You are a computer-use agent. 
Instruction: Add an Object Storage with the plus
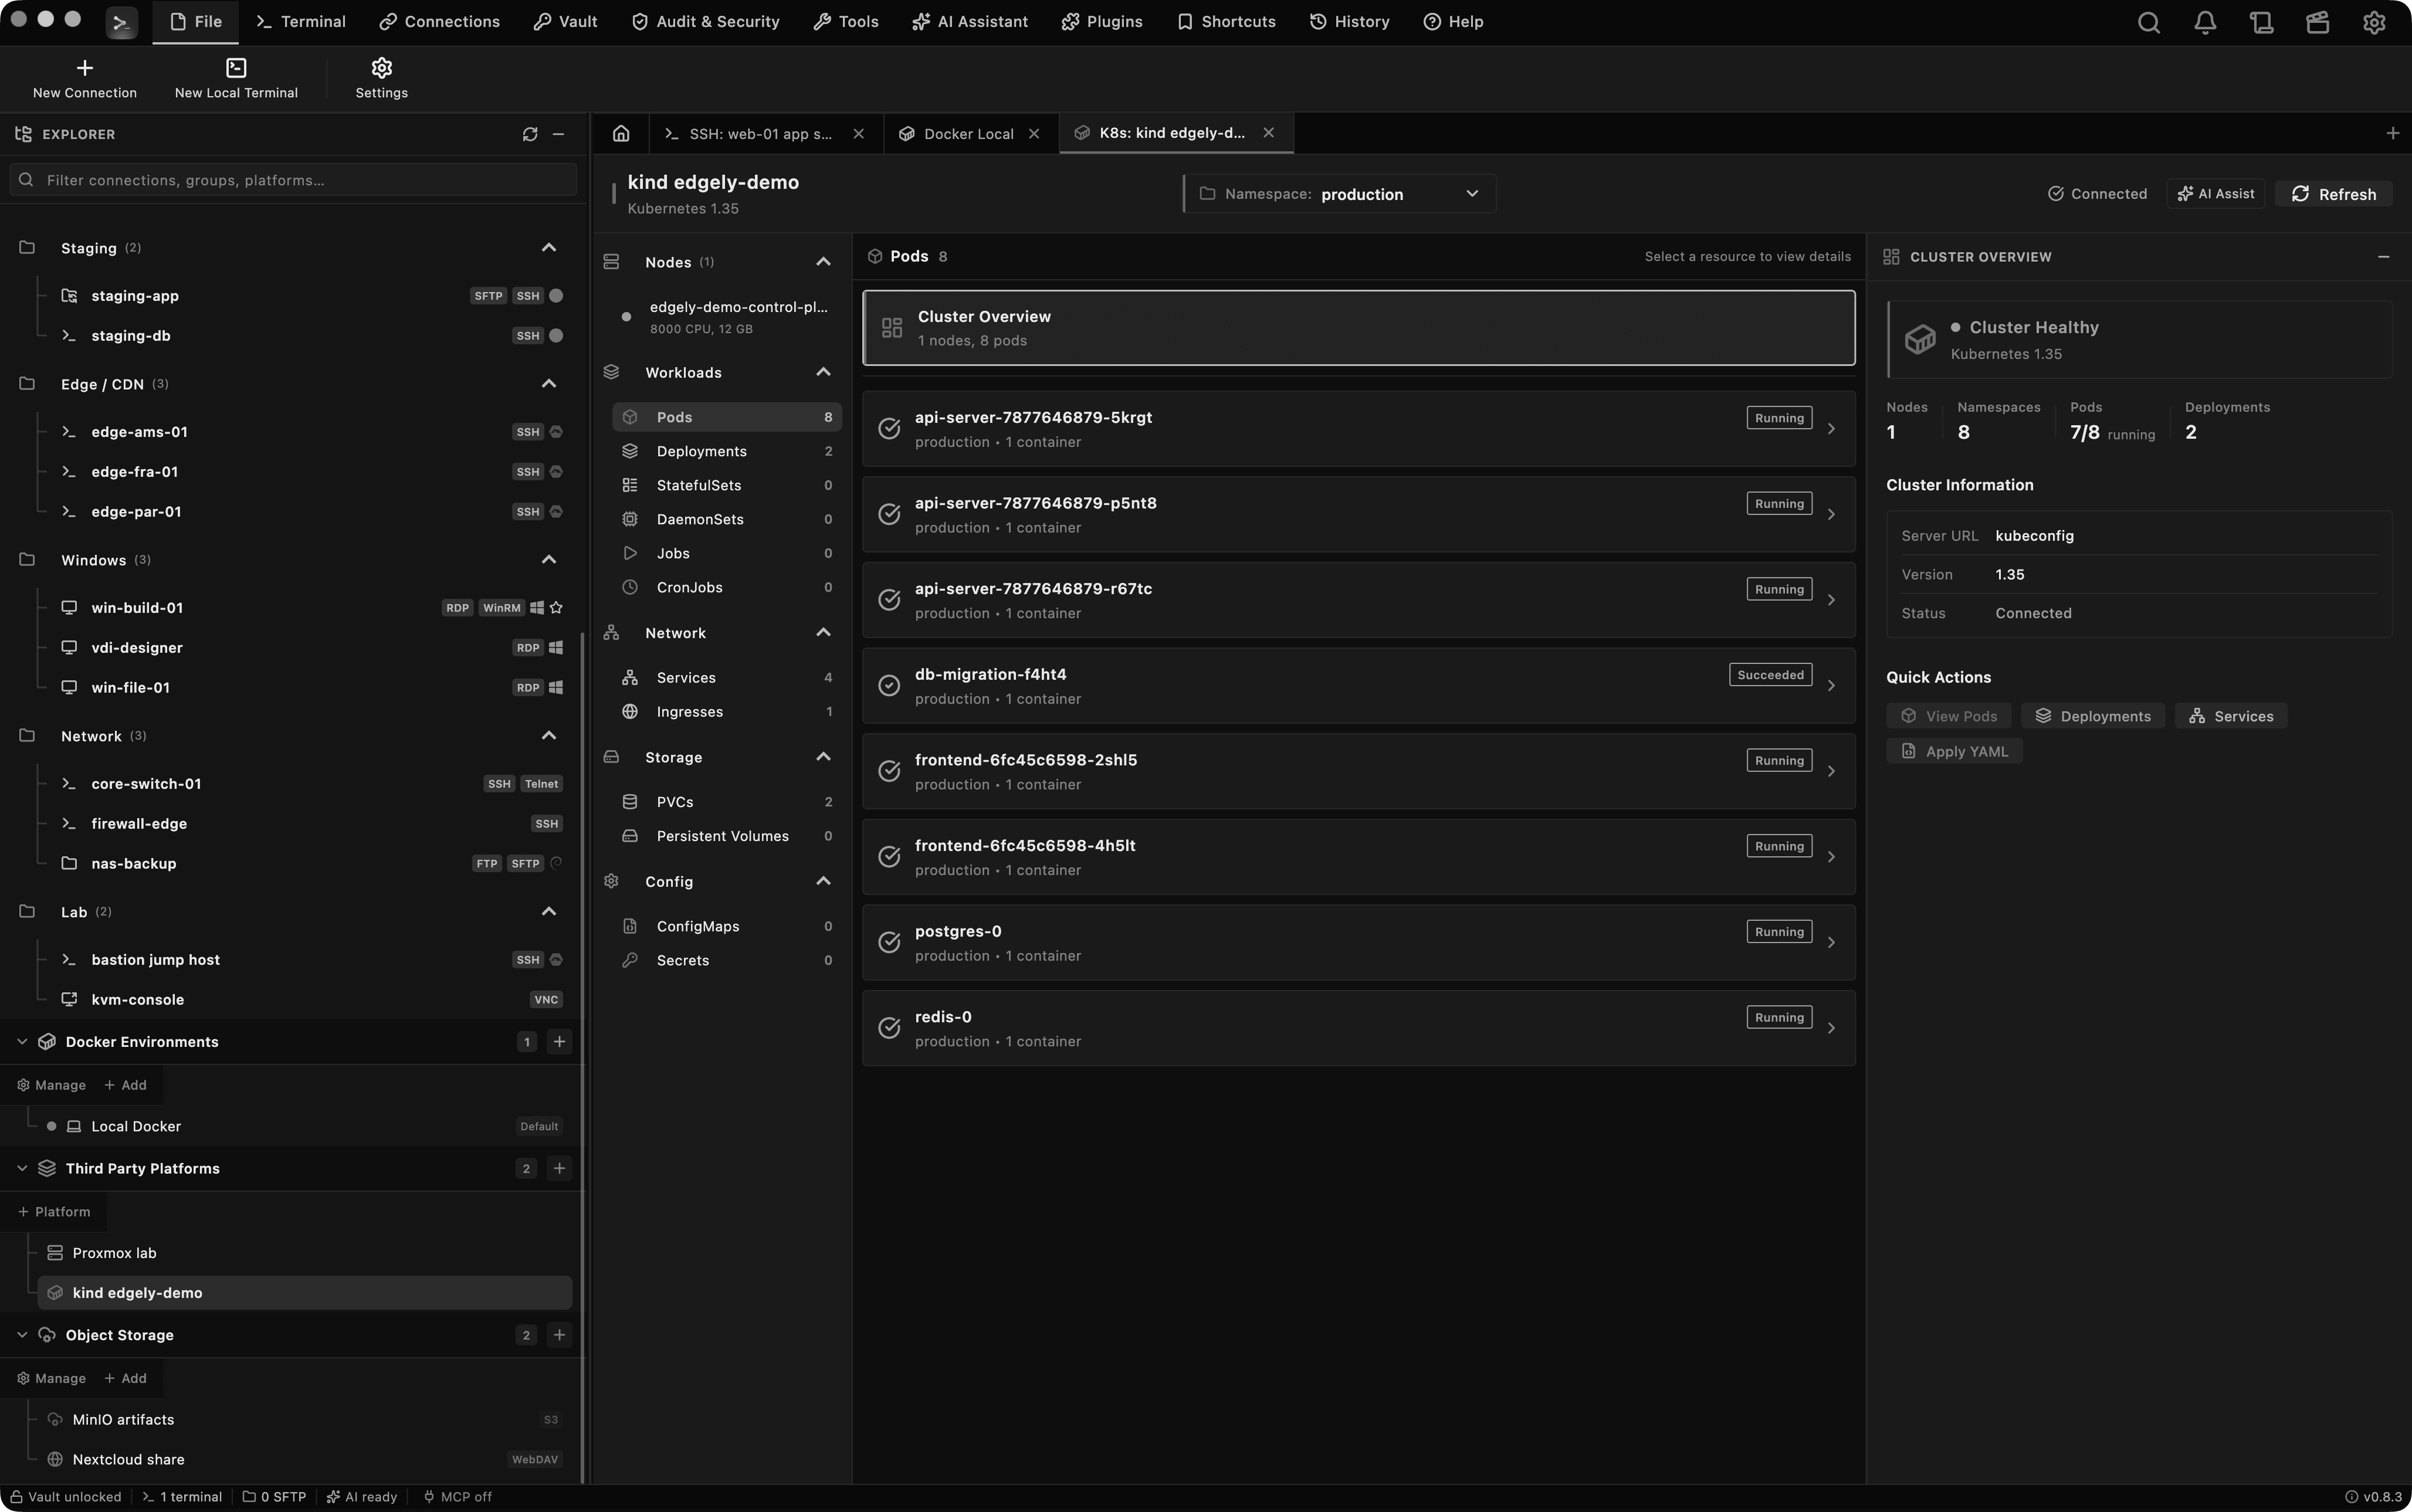click(x=559, y=1335)
